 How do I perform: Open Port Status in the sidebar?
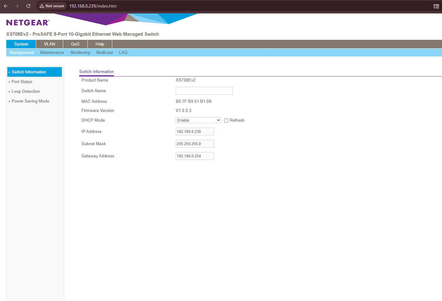(22, 82)
